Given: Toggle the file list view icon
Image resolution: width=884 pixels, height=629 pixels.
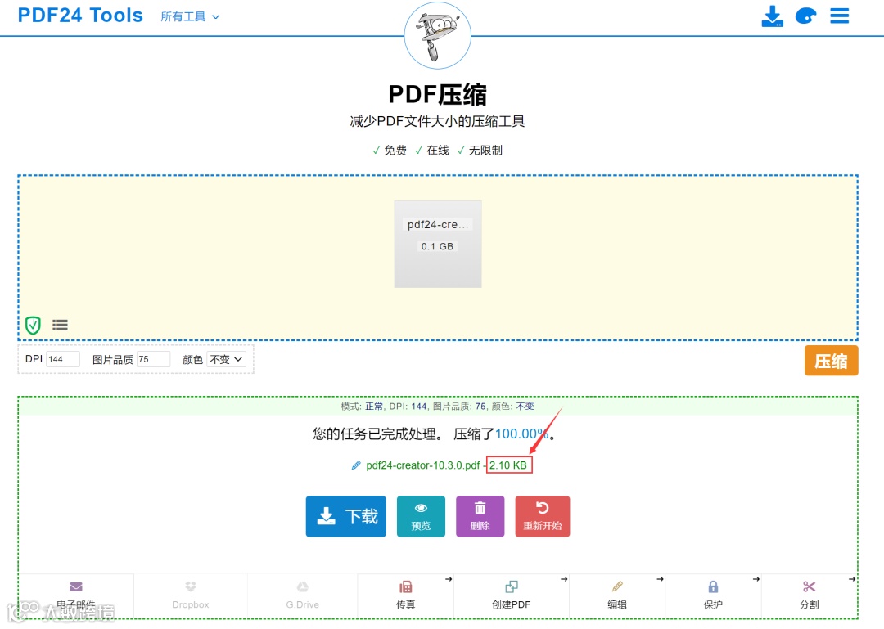Looking at the screenshot, I should tap(60, 326).
